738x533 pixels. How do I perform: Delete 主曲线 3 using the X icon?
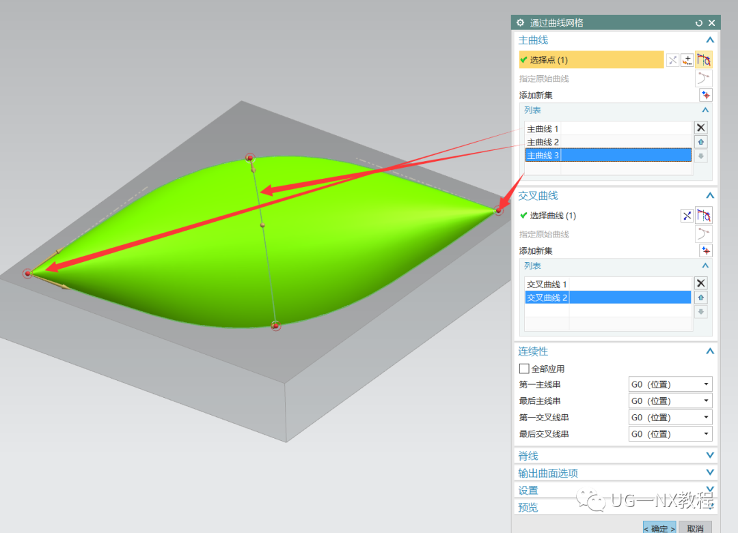pyautogui.click(x=700, y=127)
